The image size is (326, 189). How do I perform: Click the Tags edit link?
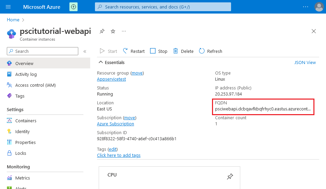coord(113,149)
